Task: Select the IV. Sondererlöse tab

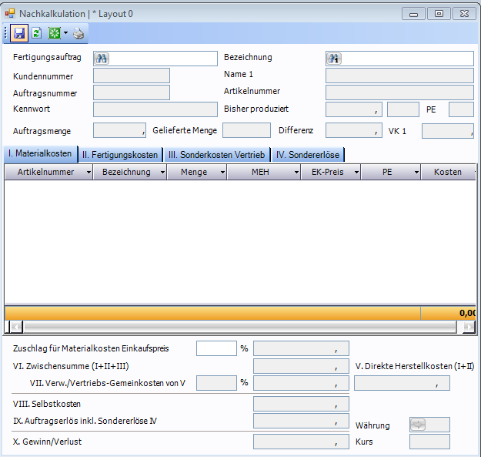Action: 308,154
